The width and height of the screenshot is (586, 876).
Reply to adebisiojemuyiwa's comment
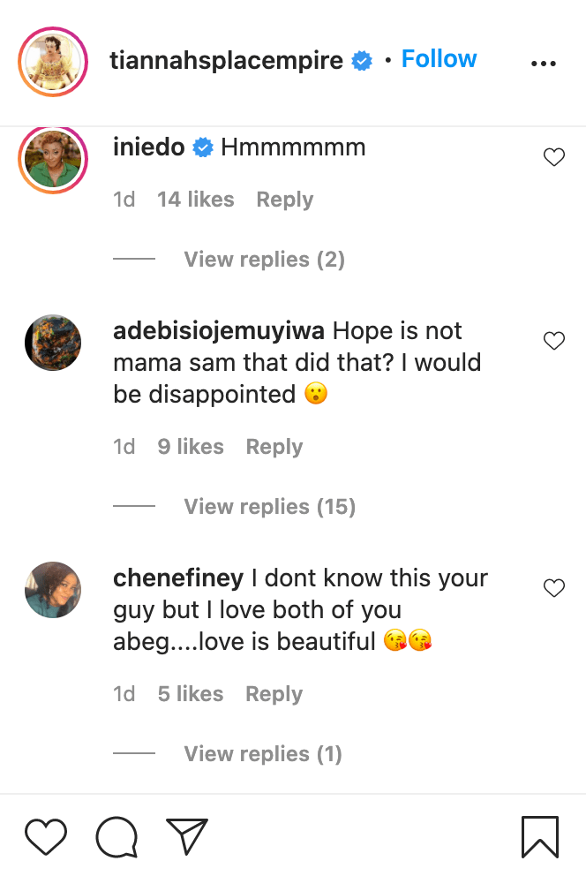274,447
